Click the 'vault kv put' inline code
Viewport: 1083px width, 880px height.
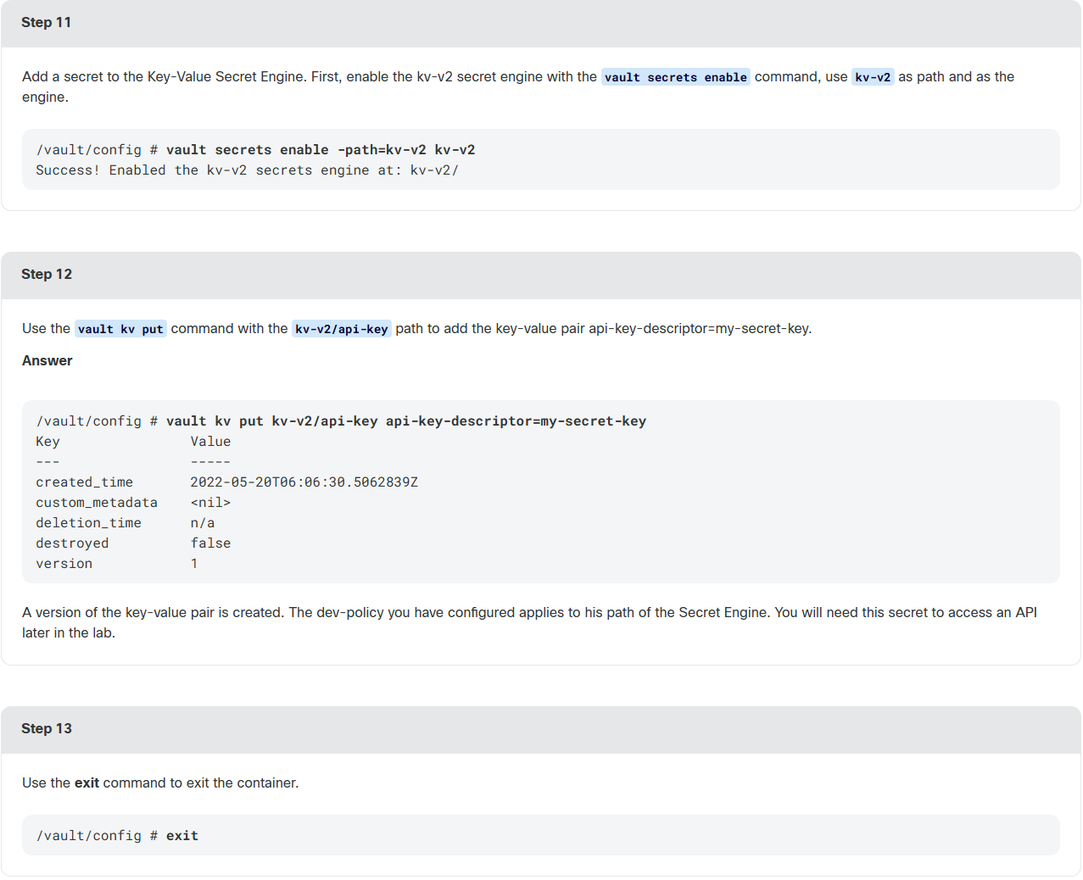(x=120, y=329)
